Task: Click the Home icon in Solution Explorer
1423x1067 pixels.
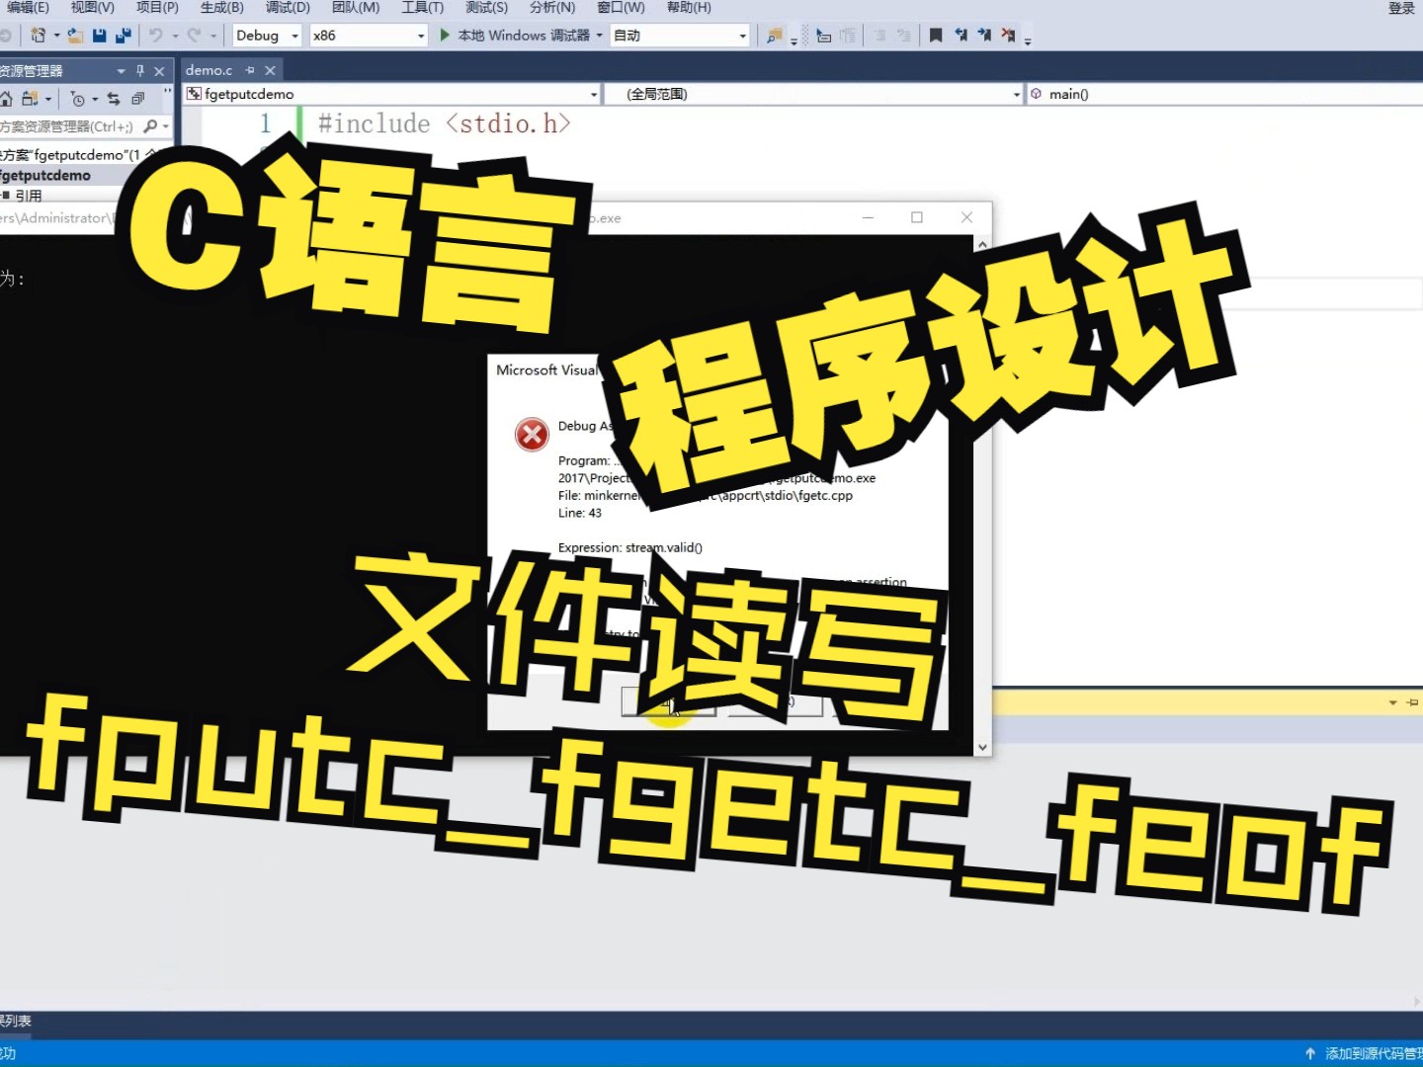Action: point(6,99)
